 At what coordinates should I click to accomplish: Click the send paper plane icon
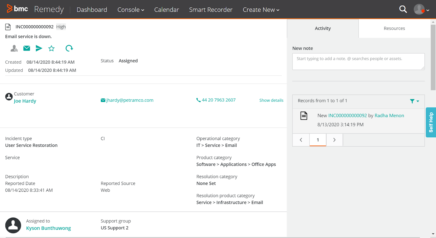point(39,48)
